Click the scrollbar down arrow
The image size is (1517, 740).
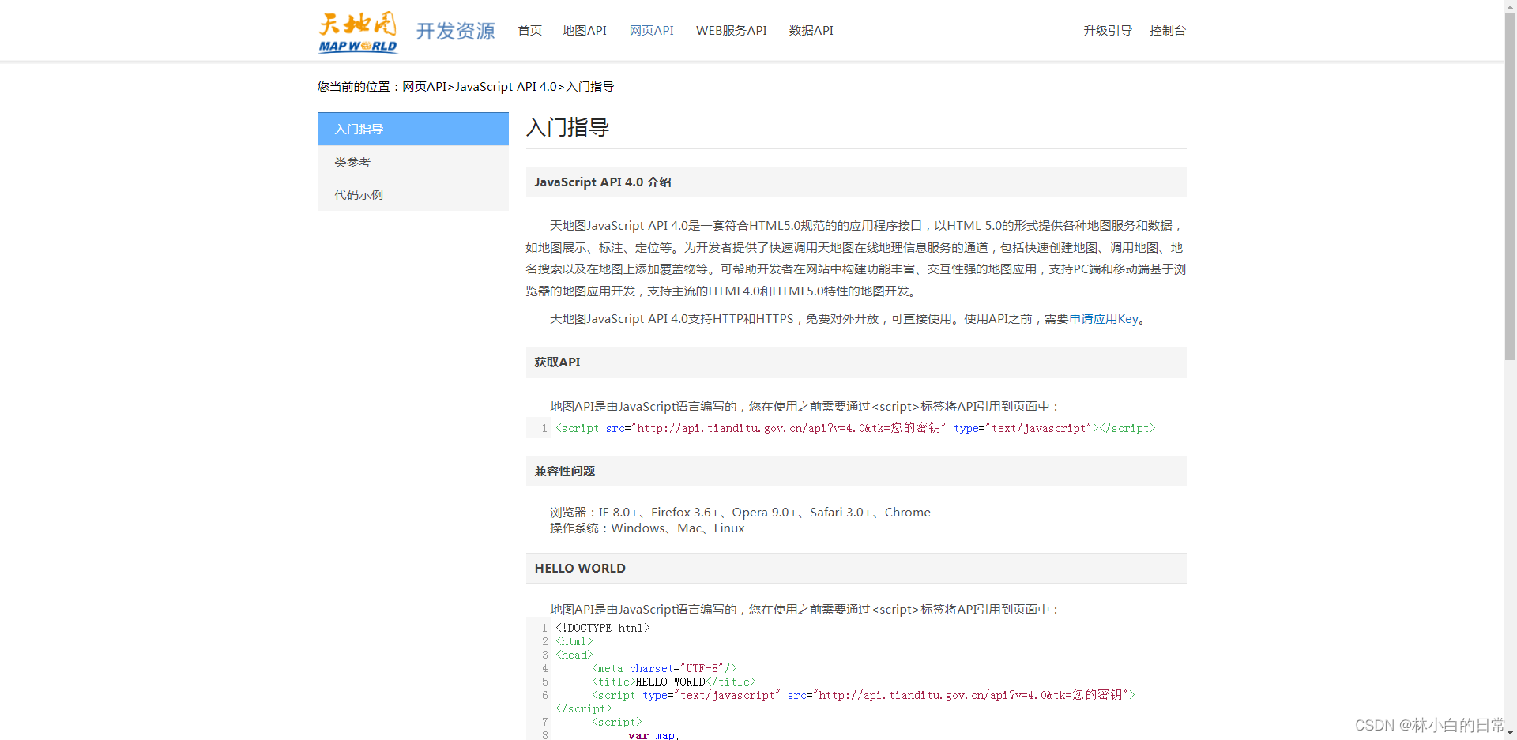(x=1510, y=734)
